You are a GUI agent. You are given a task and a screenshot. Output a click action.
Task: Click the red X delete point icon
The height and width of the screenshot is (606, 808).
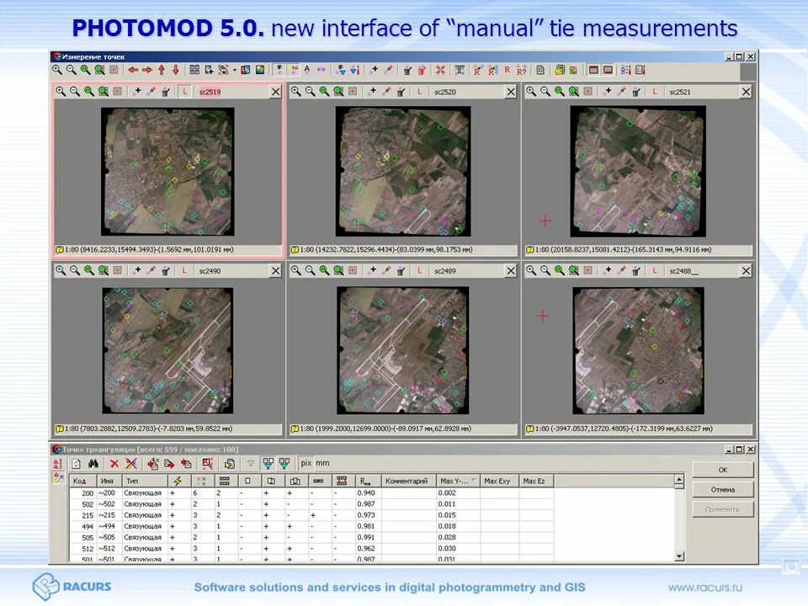coord(114,463)
